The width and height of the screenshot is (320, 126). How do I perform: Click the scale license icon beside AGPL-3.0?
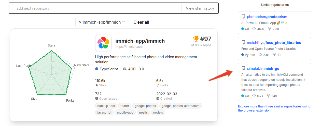(125, 69)
